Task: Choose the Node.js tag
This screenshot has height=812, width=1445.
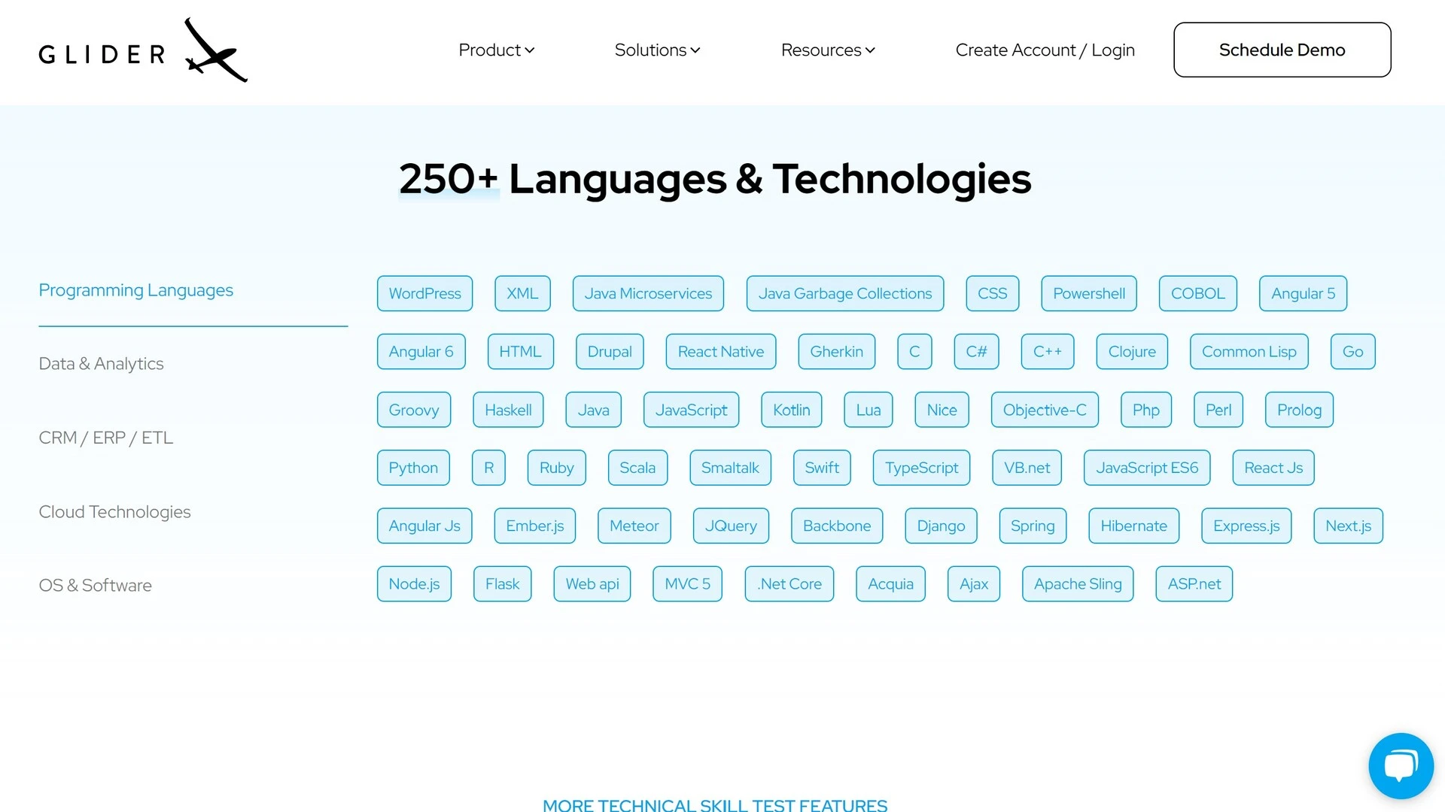Action: coord(414,584)
